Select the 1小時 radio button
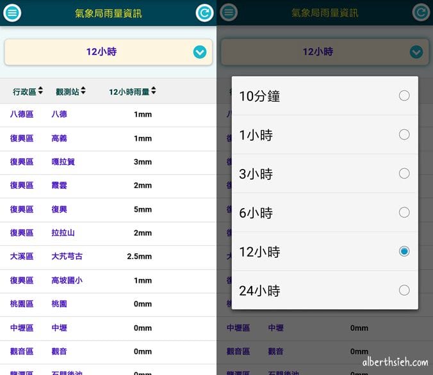The height and width of the screenshot is (375, 433). (x=404, y=134)
